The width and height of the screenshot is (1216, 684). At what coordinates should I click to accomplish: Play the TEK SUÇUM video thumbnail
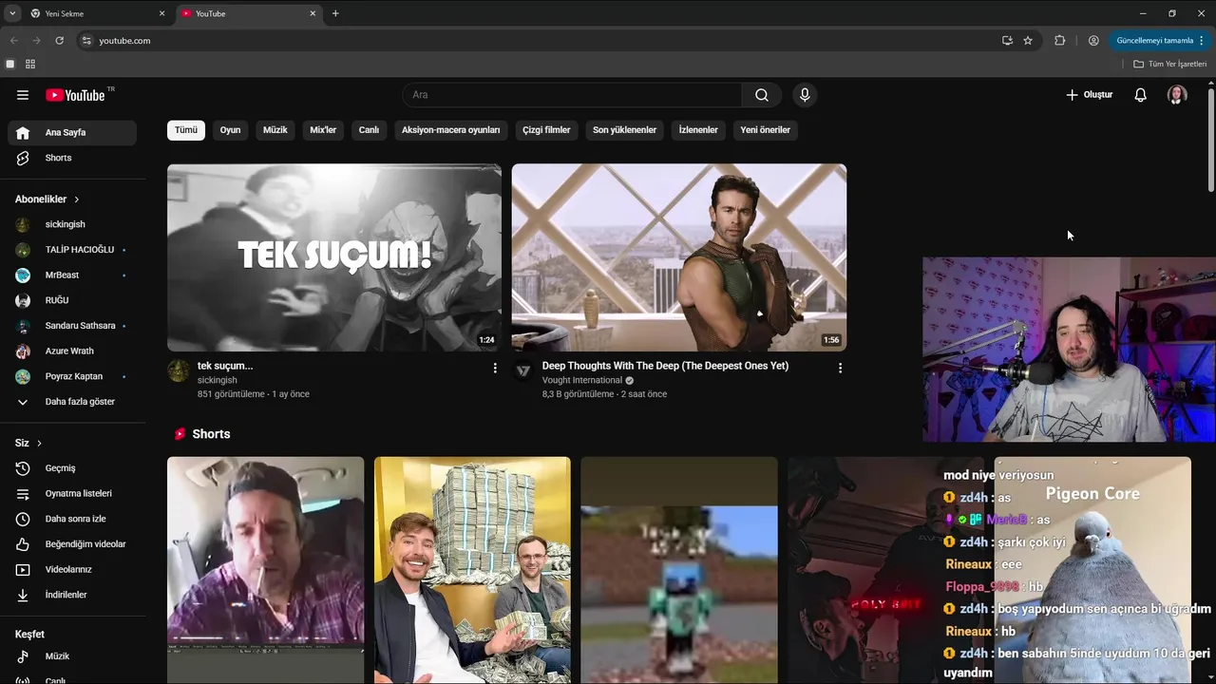334,257
